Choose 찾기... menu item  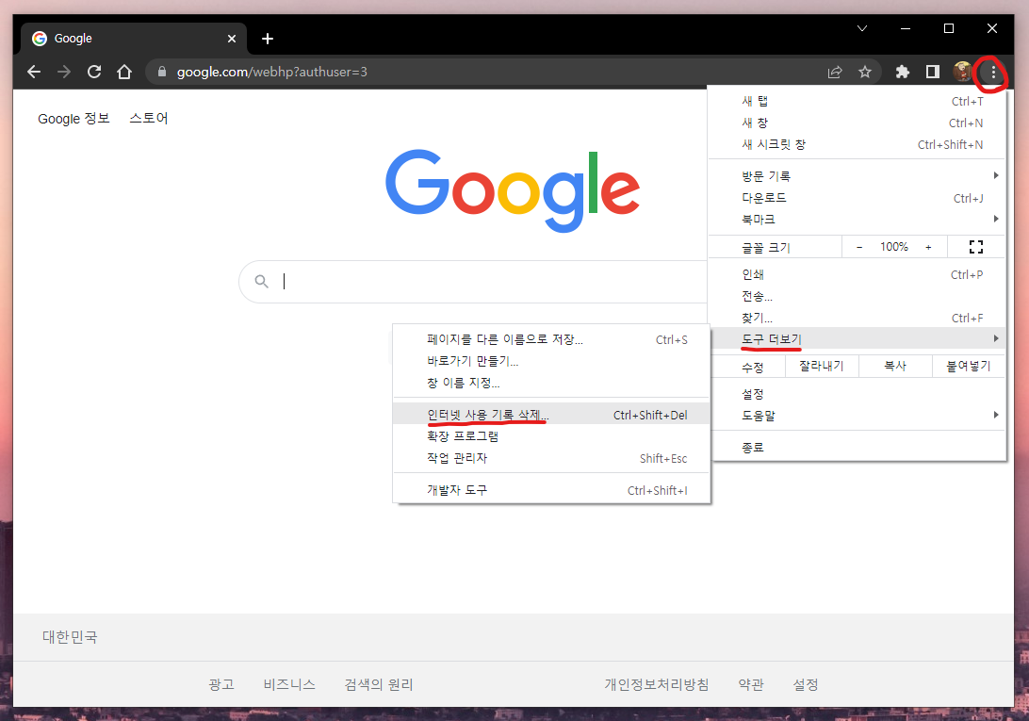tap(857, 318)
